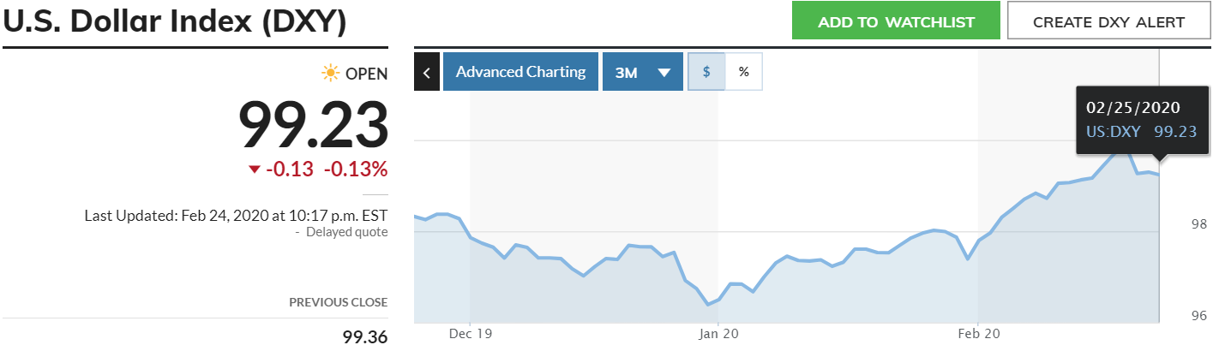Image resolution: width=1213 pixels, height=345 pixels.
Task: Click the chart line peak in February
Action: tap(1123, 148)
